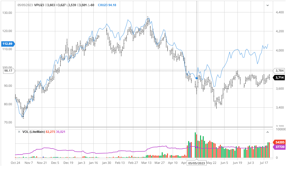Close the VOL (LikeMain) indicator
This screenshot has height=171, width=293.
[19, 132]
